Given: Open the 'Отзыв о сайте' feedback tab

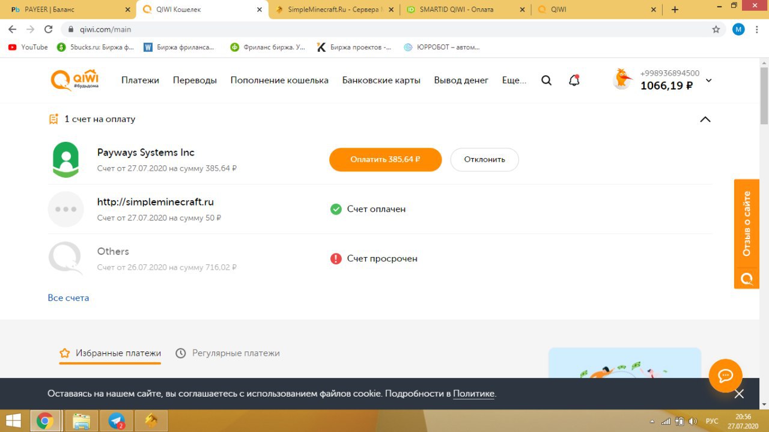Looking at the screenshot, I should tap(746, 234).
